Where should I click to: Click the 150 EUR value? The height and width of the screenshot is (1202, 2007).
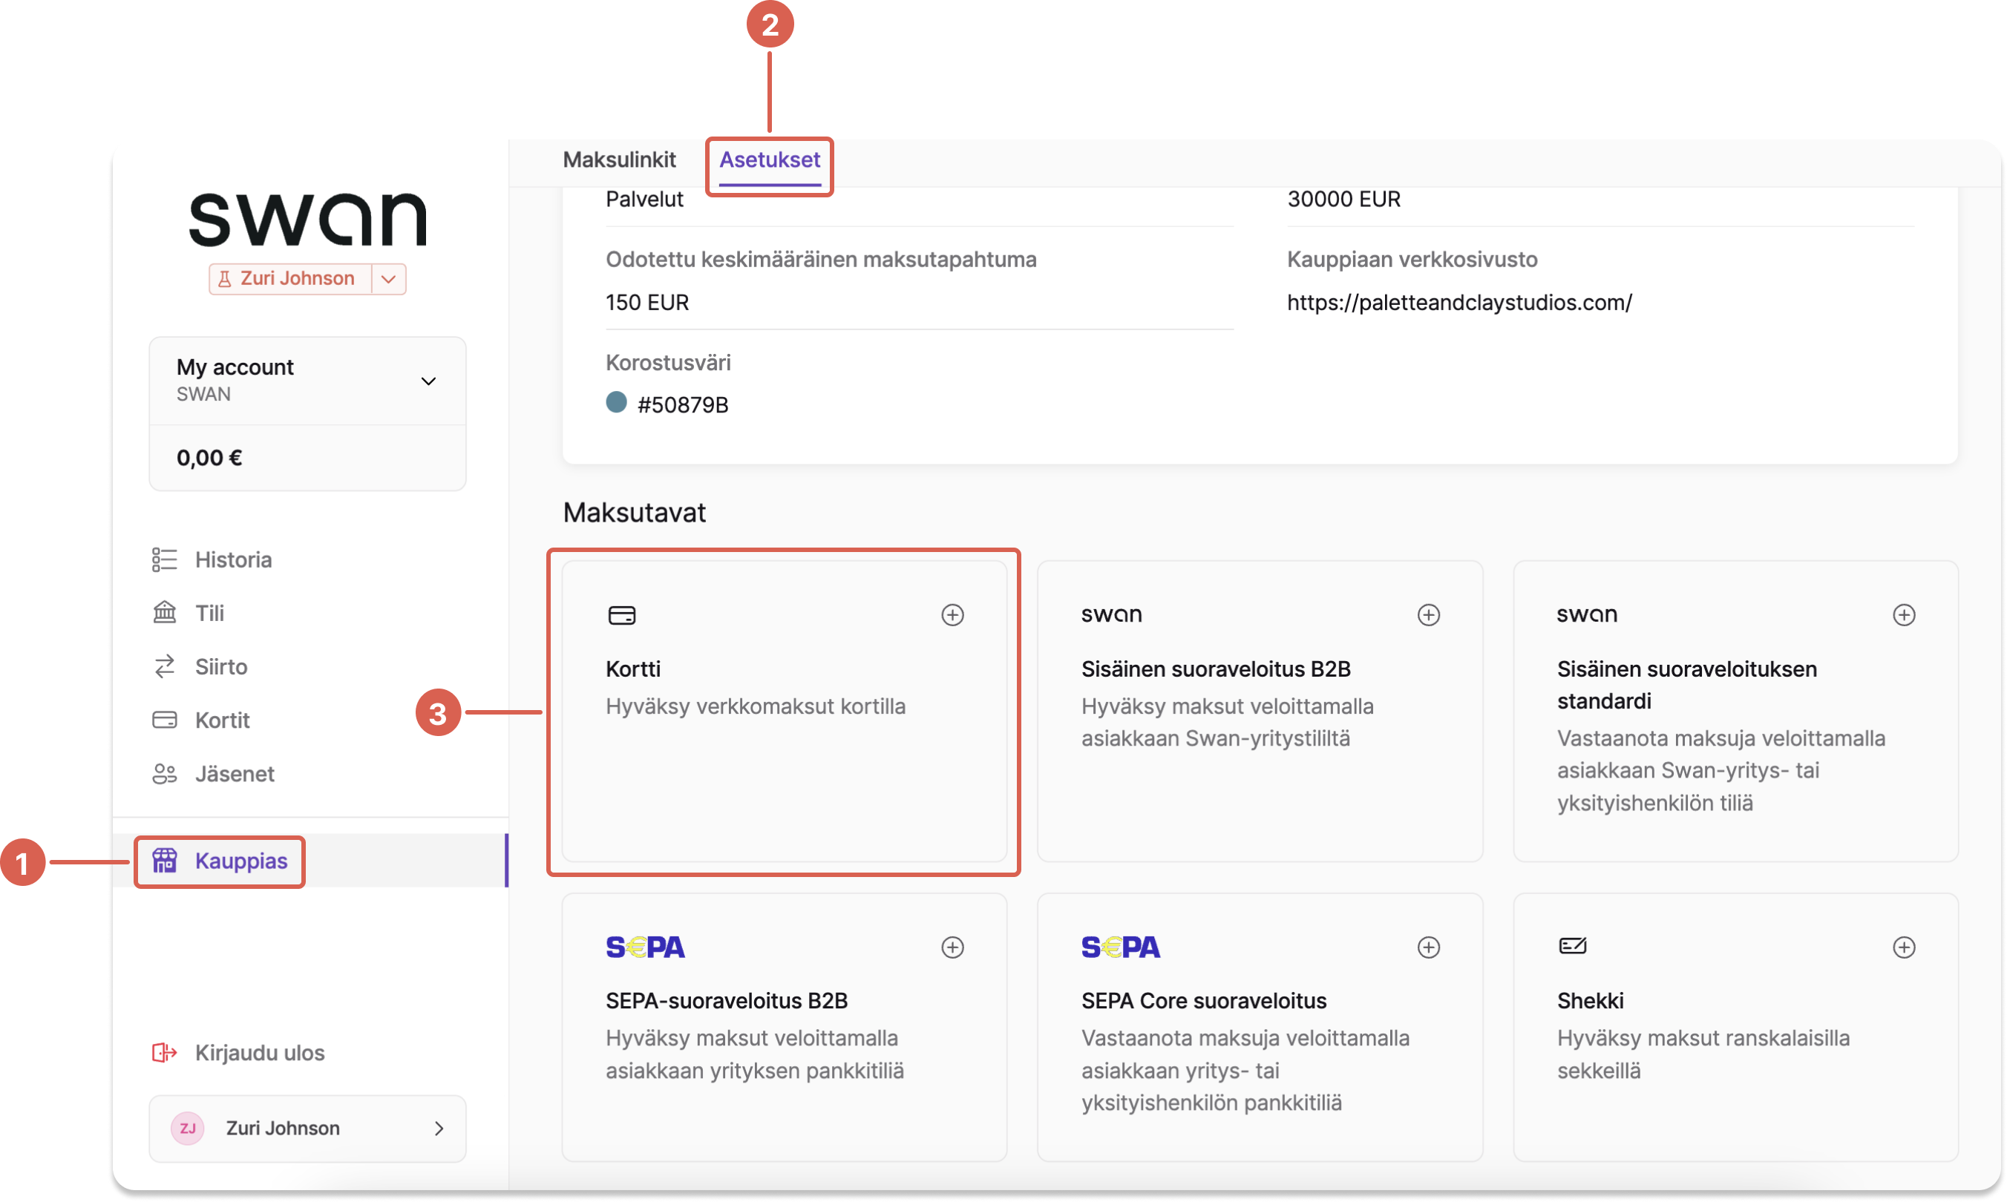tap(646, 302)
